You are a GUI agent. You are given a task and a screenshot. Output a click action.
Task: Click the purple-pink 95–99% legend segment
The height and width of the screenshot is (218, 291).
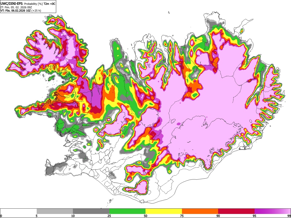coord(273,211)
